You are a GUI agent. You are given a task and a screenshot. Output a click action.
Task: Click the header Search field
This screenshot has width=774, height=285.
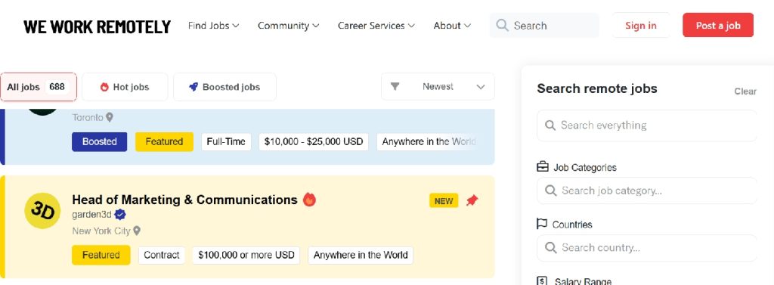coord(544,25)
